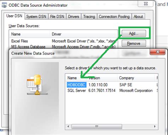Image resolution: width=168 pixels, height=135 pixels.
Task: Switch to the User DSN tab
Action: 14,16
